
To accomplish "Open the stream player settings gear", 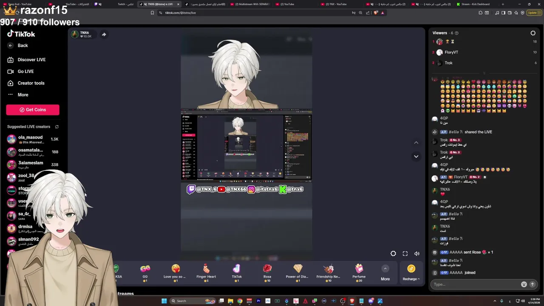I will (393, 254).
